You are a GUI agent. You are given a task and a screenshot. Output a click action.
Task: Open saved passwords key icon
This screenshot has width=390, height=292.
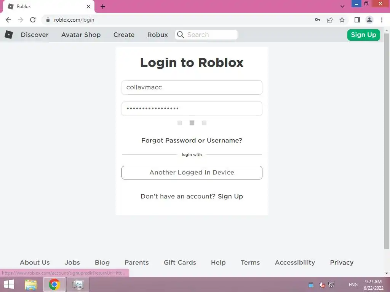318,20
